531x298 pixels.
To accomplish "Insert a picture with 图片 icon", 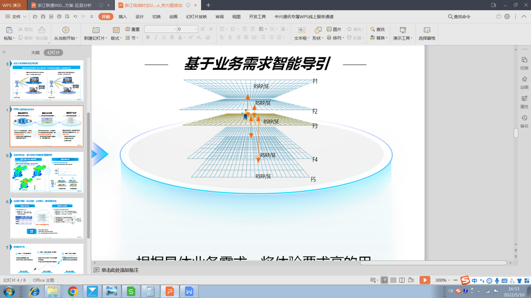I will coord(334,29).
